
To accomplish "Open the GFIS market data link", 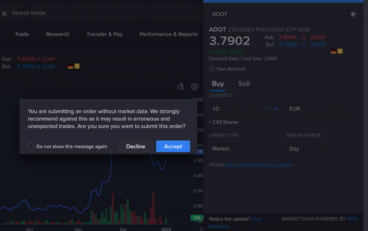I will click(352, 219).
